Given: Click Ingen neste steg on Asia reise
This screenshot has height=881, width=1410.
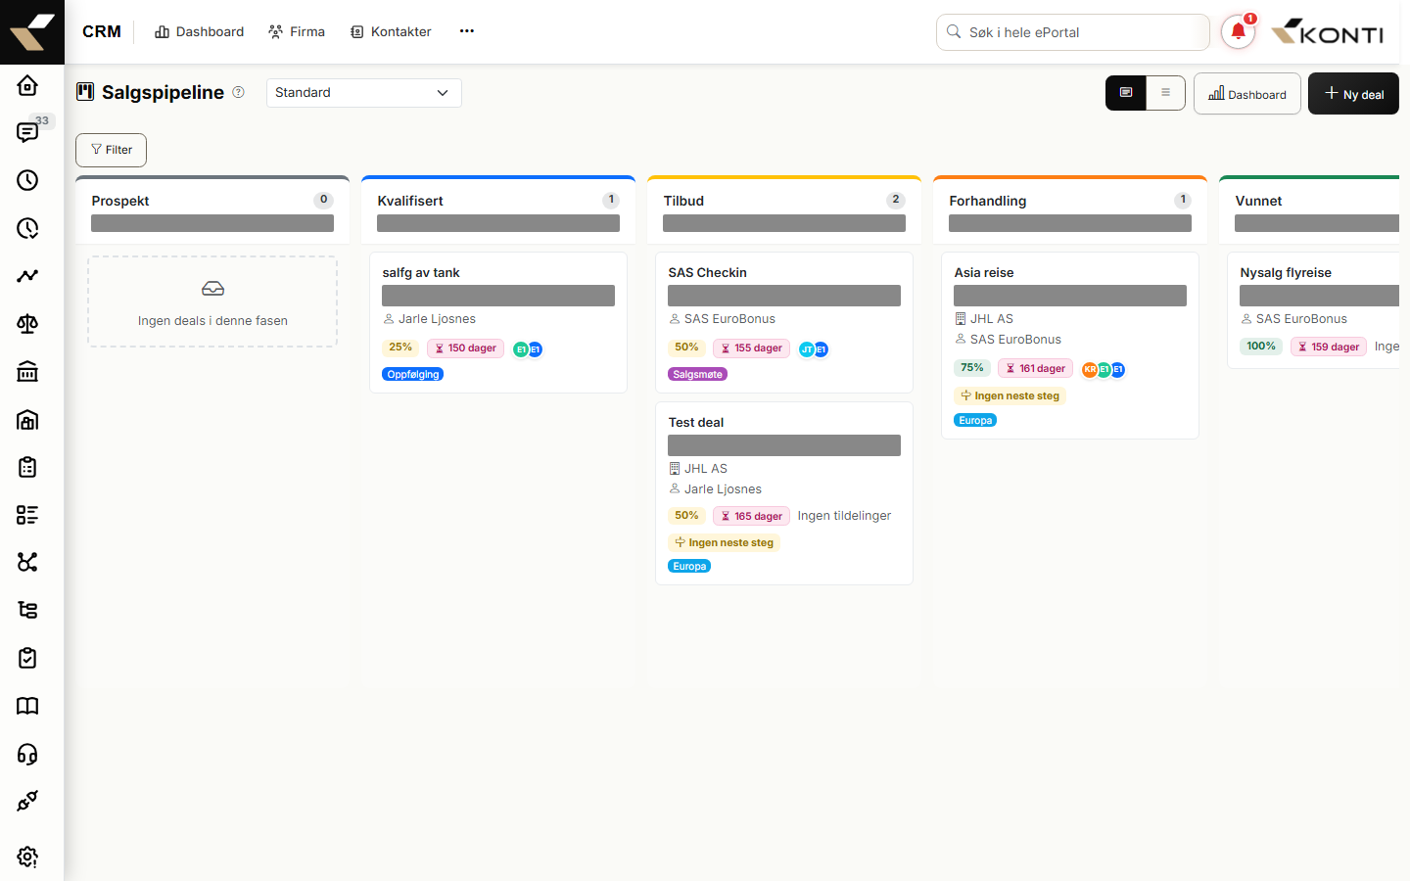Looking at the screenshot, I should coord(1010,395).
